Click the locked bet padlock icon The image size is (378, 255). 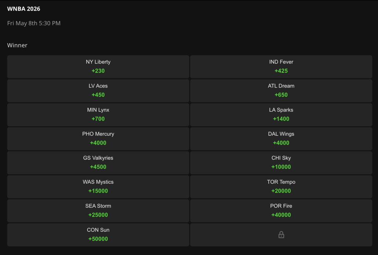click(281, 235)
